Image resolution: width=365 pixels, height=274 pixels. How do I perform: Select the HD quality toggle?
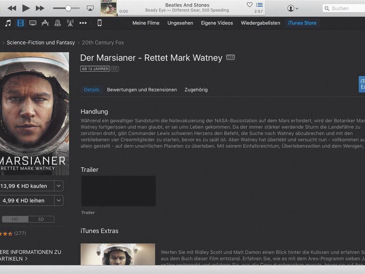coord(15,219)
